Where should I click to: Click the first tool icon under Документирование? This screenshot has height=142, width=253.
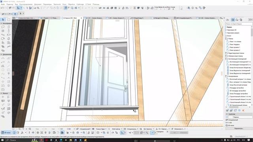point(3,58)
